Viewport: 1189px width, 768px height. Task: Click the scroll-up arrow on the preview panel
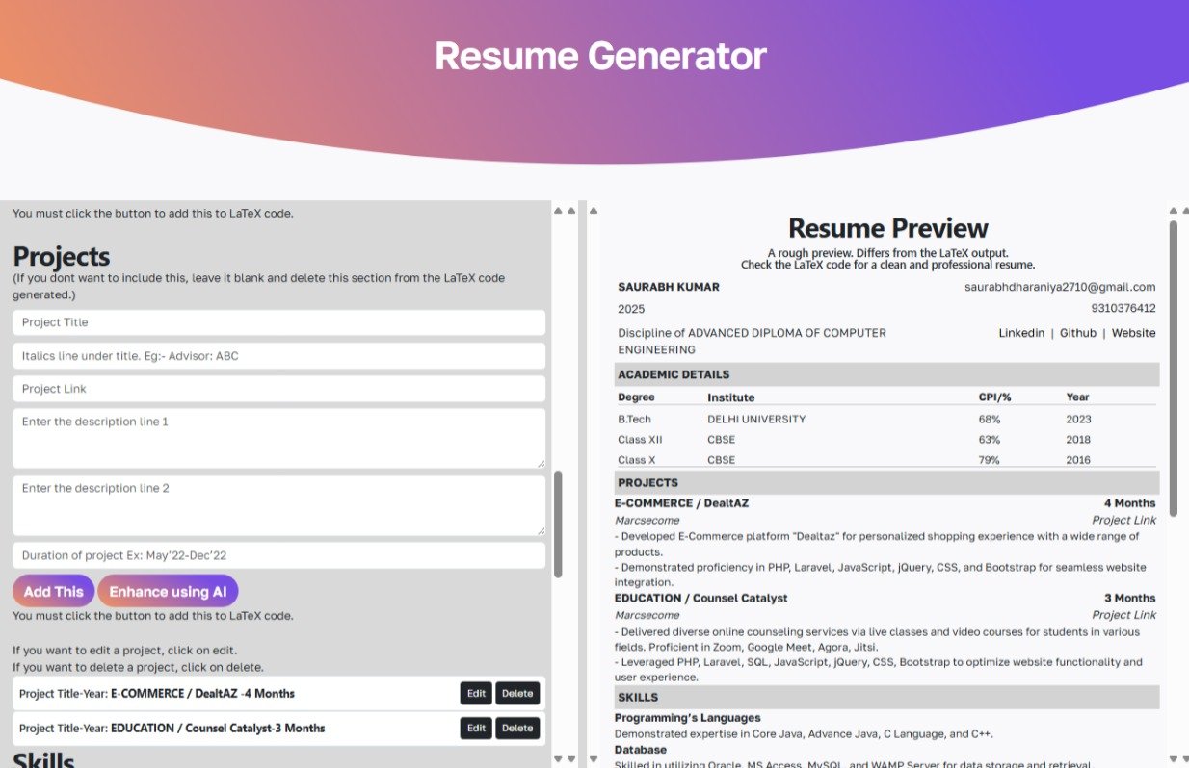(1174, 210)
